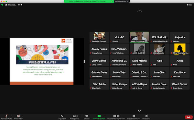Screen dimensions: 194x120
Task: Stop recording in the bottom toolbar
Action: click(118, 116)
